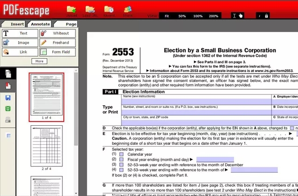Click the State of incorporation field
Image resolution: width=298 pixels, height=196 pixels.
pos(285,122)
